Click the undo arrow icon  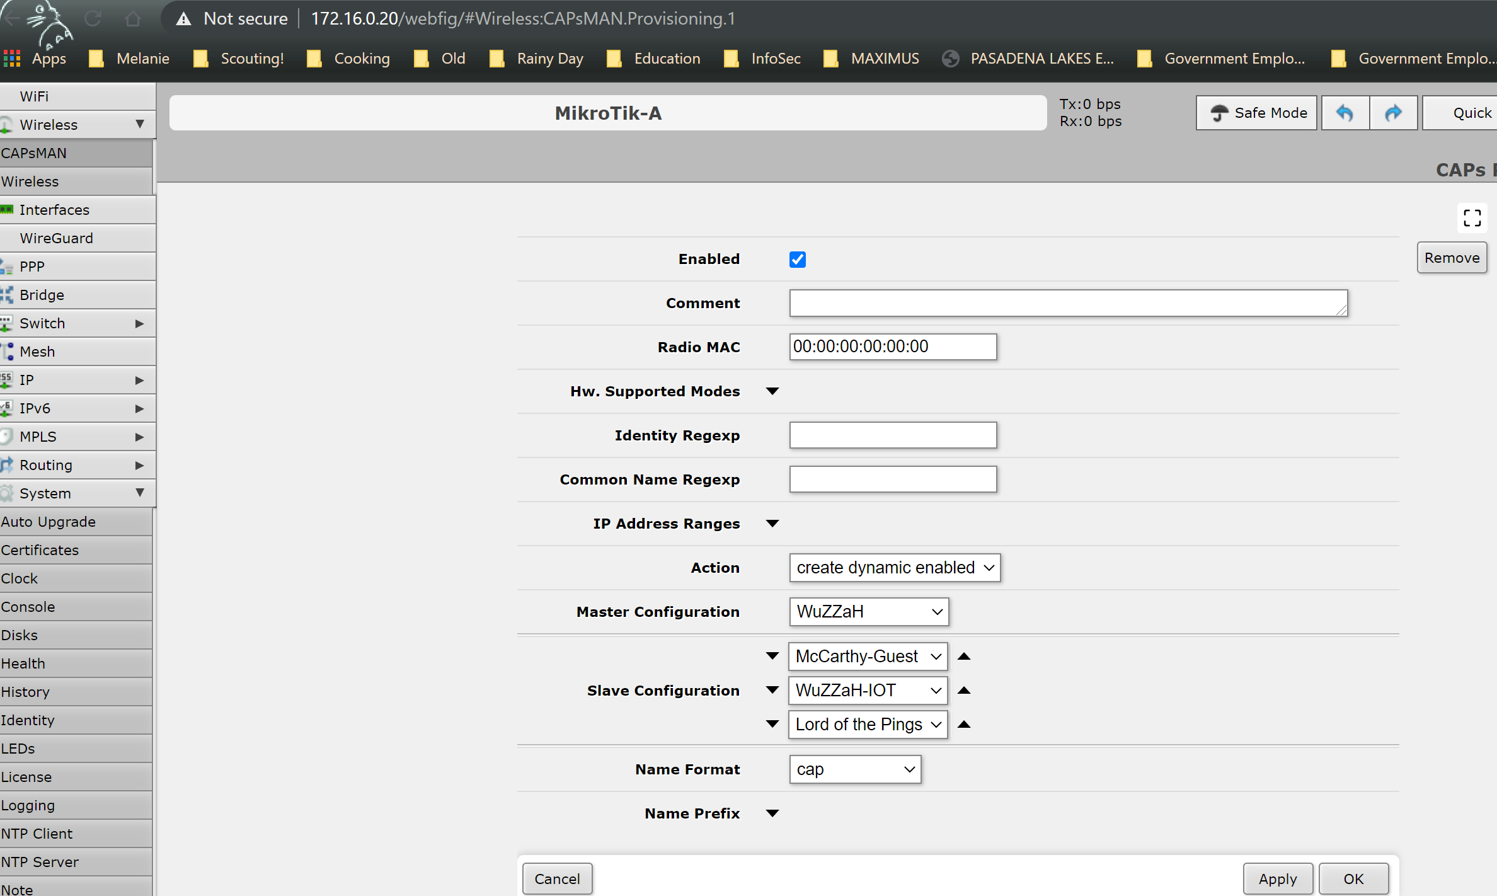point(1345,113)
